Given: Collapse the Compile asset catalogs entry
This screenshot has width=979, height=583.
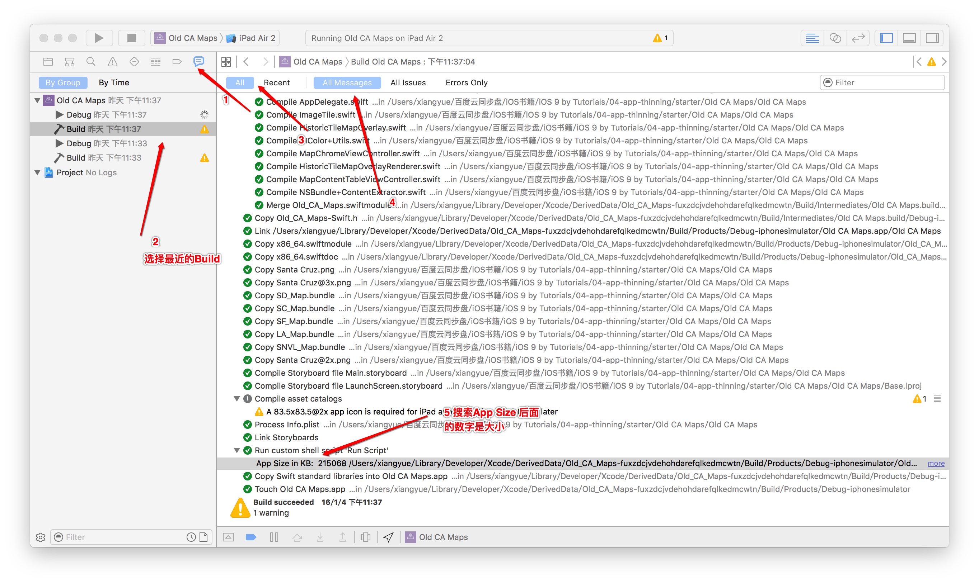Looking at the screenshot, I should (x=237, y=399).
